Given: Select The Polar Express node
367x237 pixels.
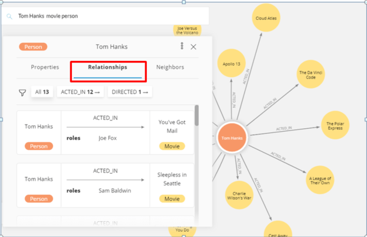Looking at the screenshot, I should pos(335,125).
